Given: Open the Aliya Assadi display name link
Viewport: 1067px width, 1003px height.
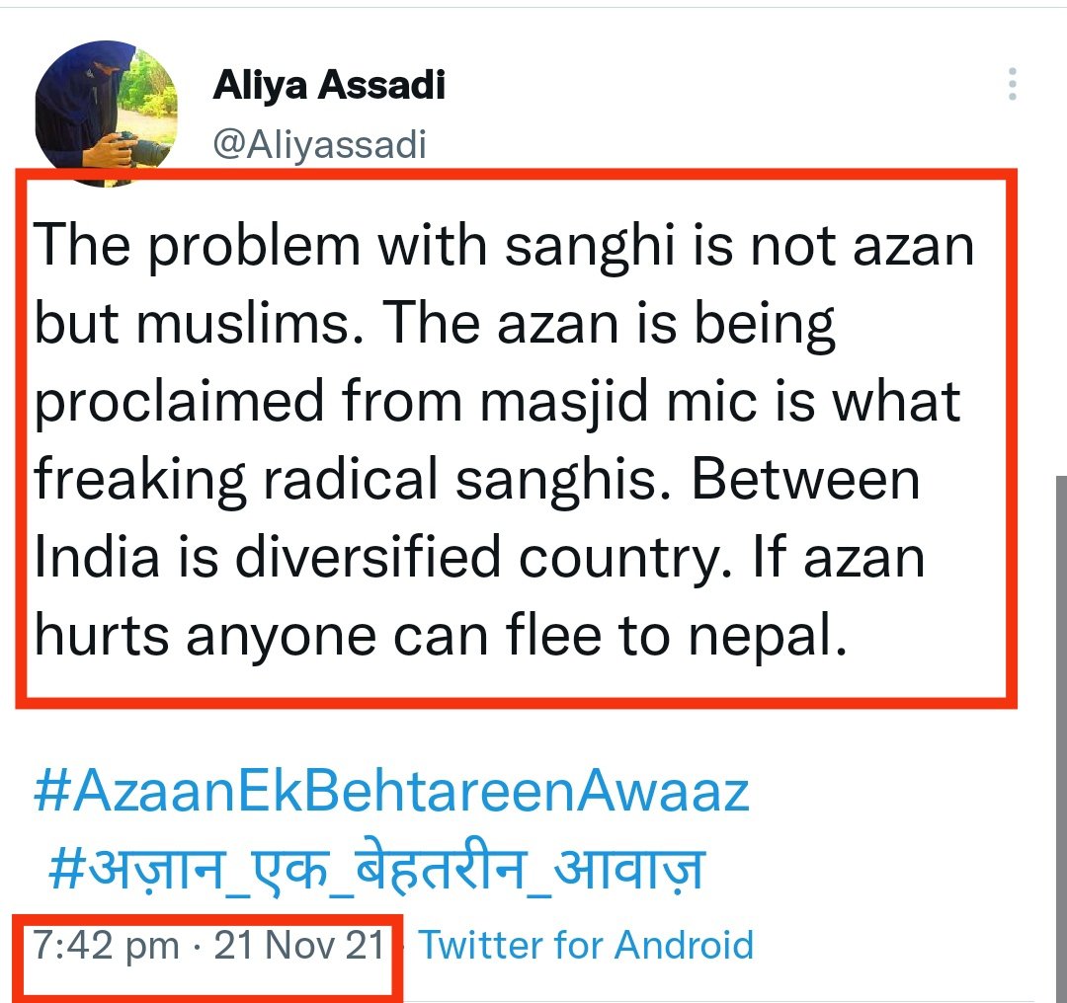Looking at the screenshot, I should point(328,86).
